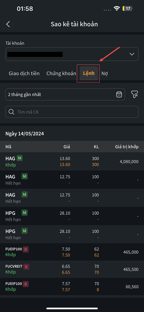Viewport: 144px width, 312px height.
Task: Select the Lệnh tab
Action: (x=89, y=73)
